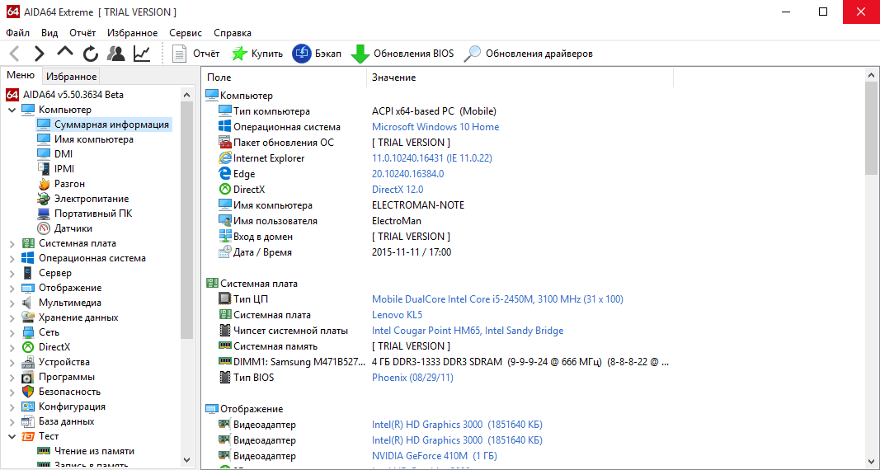Expand Хранение данных tree node
880x470 pixels.
pyautogui.click(x=12, y=318)
